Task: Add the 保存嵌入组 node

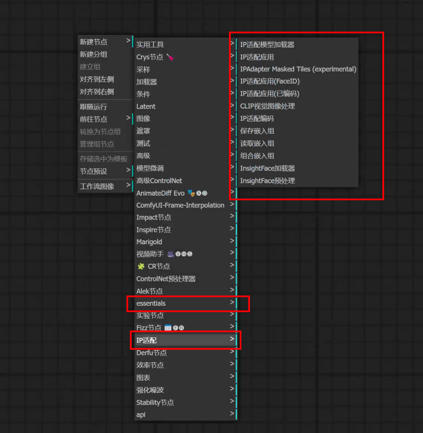Action: pos(298,131)
